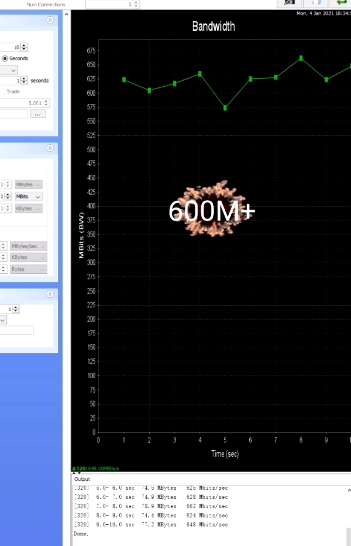Screen dimensions: 351x546
Task: Click the 'Bandwidth' chart title
Action: (x=214, y=26)
